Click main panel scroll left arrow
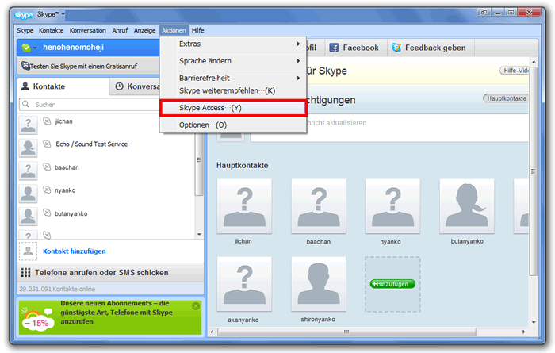The image size is (555, 353). pos(212,332)
